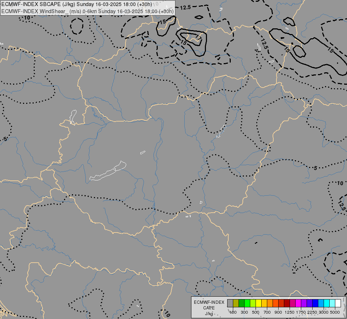Click the 500 legend scale value
347x319 pixels.
tap(256, 312)
